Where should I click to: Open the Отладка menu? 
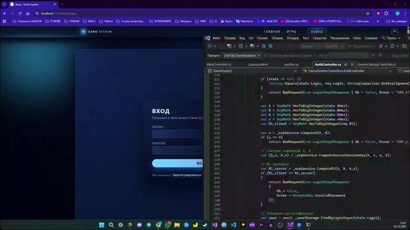[x=293, y=38]
